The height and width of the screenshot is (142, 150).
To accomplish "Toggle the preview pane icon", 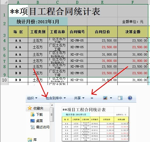I will [120, 98].
